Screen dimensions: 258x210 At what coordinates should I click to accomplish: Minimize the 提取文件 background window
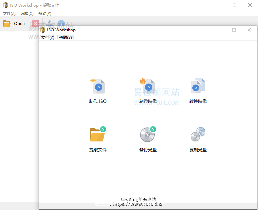220,5
